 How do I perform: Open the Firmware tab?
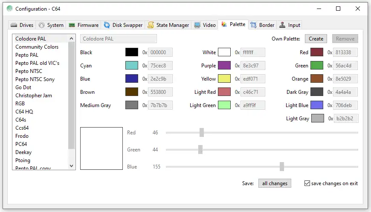click(x=84, y=25)
